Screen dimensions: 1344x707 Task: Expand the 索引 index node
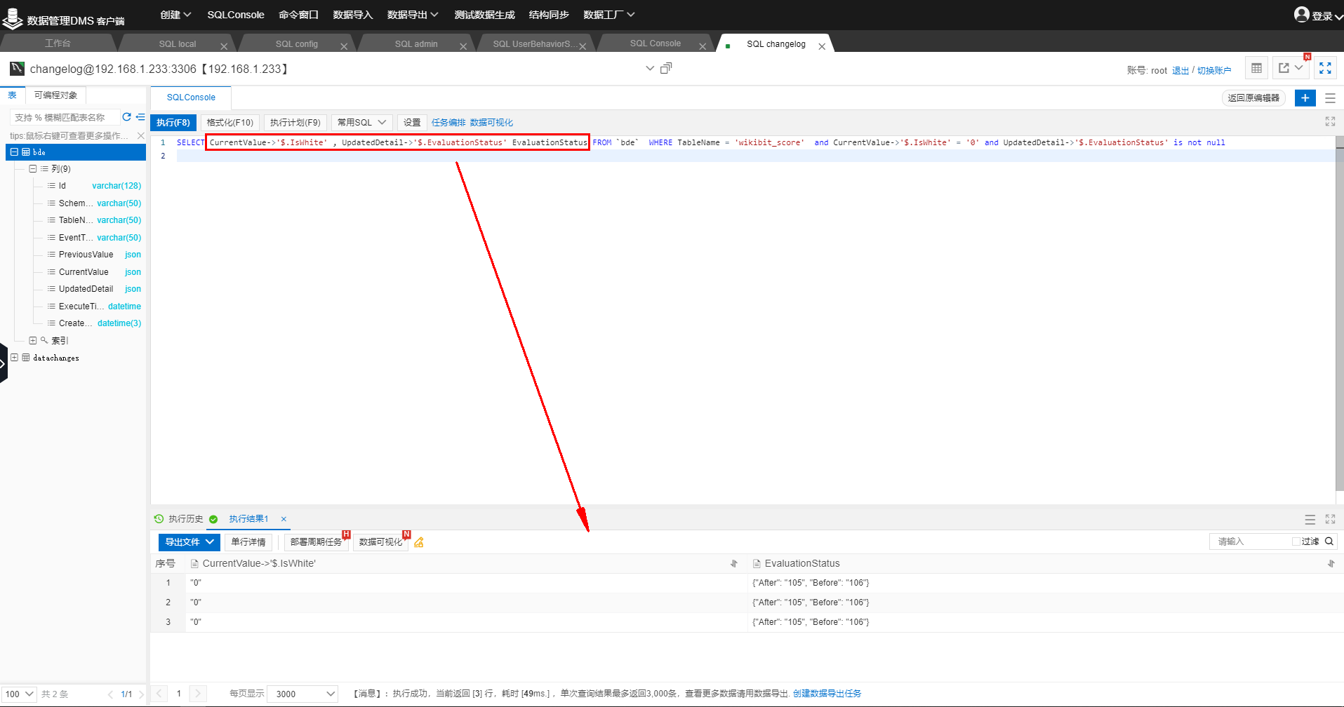click(x=32, y=340)
